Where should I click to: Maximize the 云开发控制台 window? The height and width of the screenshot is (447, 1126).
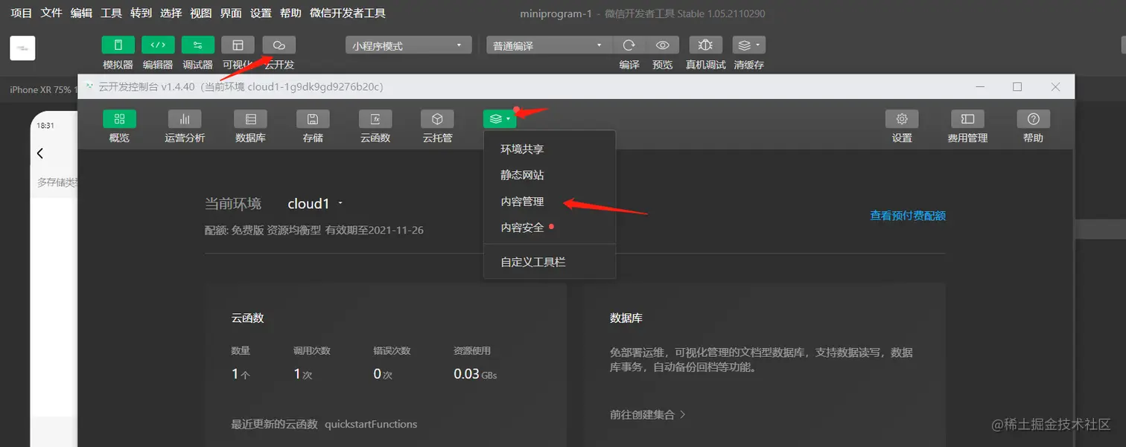(x=1017, y=87)
